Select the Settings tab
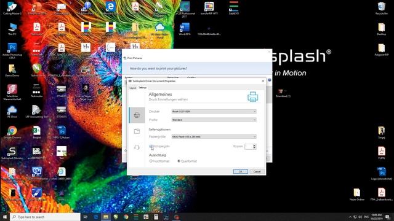 [x=142, y=88]
